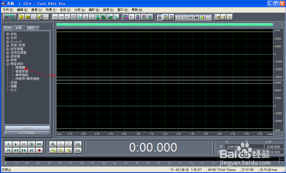This screenshot has height=173, width=286.
Task: Click the 0:15 time format toolbar icon
Action: click(x=190, y=17)
